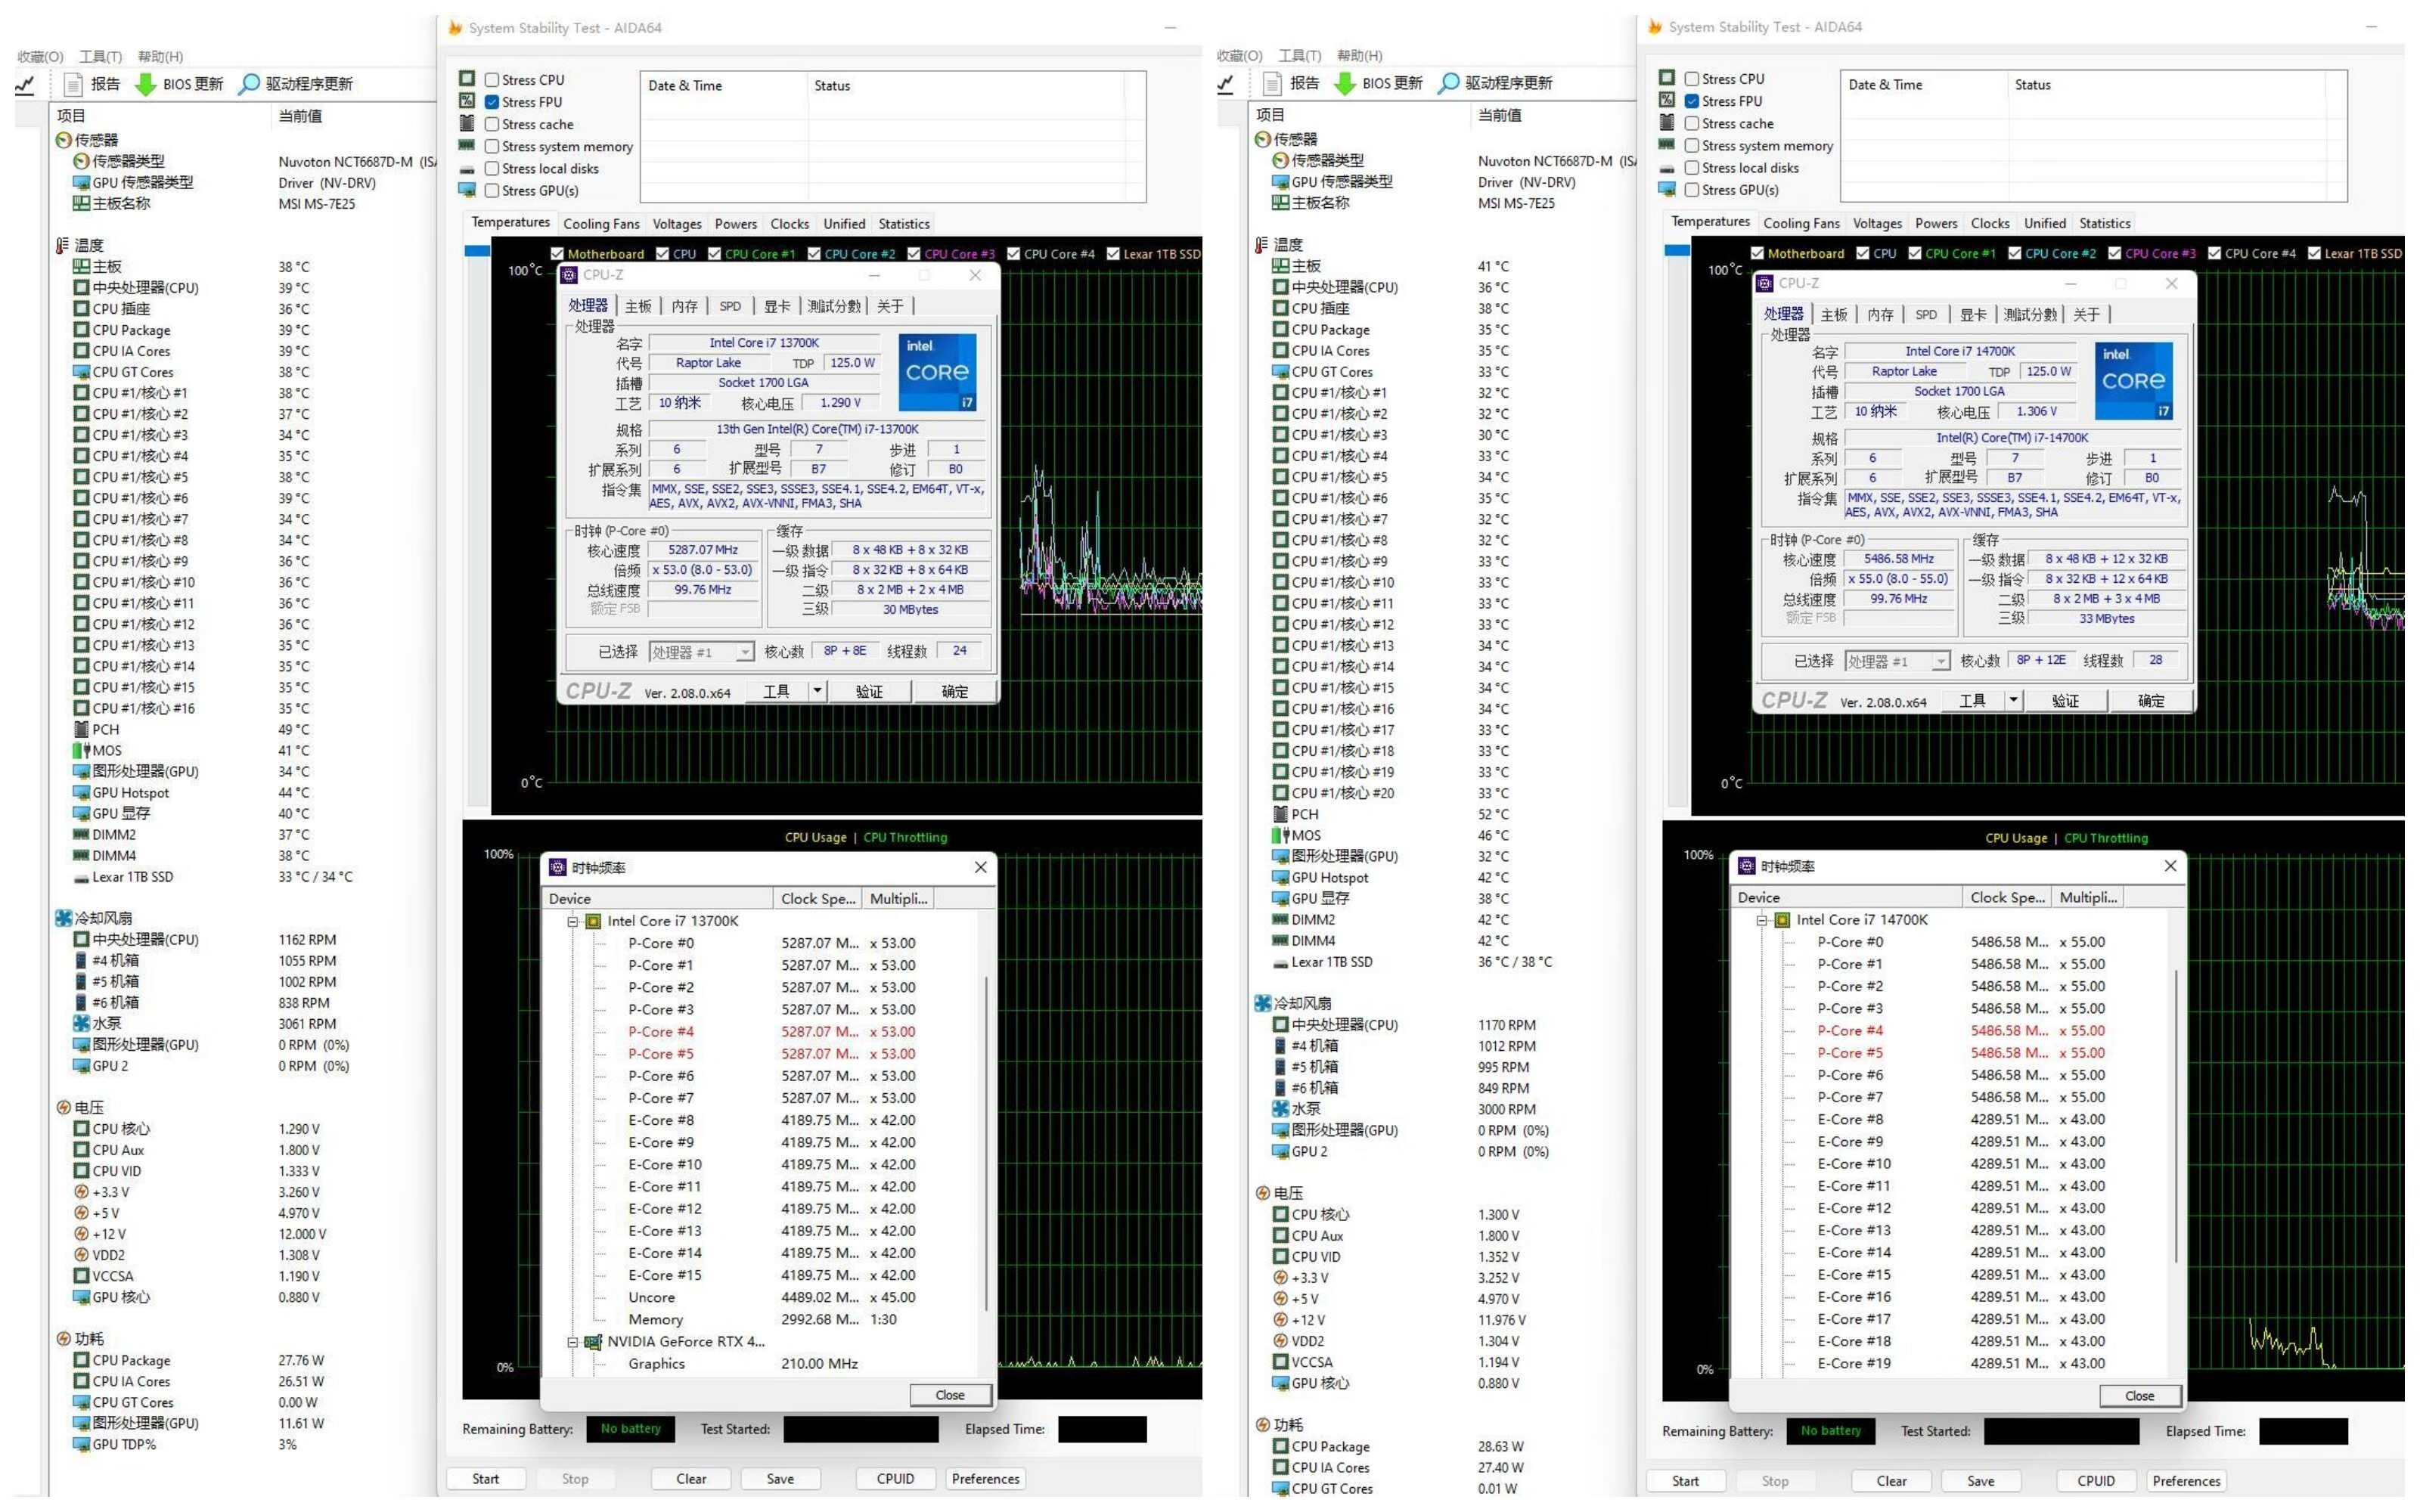Click 当前值 column header in 13700K sensor list

[300, 116]
